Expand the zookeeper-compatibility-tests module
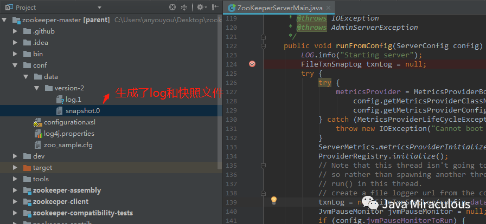 [15, 213]
